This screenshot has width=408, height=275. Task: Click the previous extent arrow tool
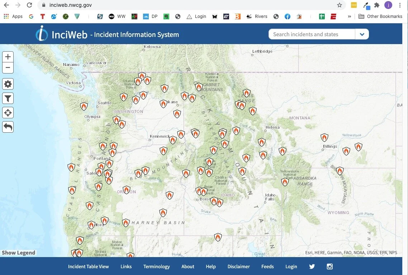point(8,127)
